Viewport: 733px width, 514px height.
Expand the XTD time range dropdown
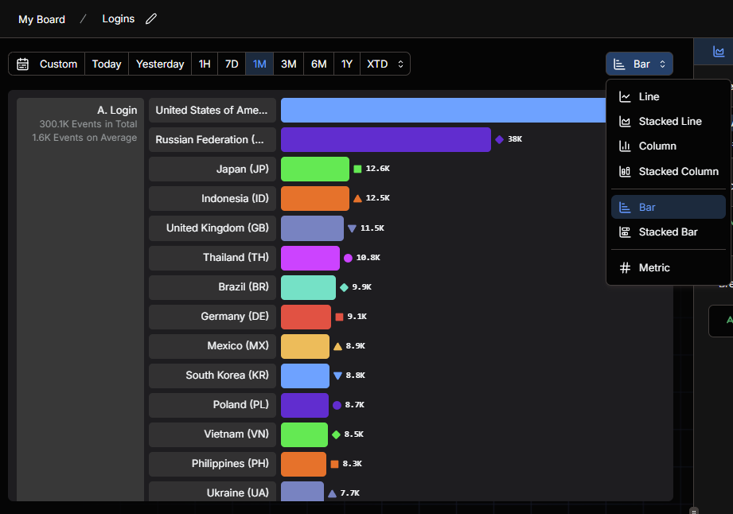384,64
